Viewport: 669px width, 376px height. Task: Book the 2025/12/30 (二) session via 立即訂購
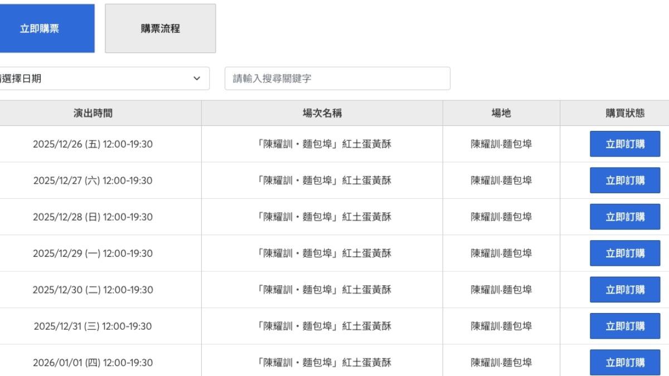coord(625,290)
